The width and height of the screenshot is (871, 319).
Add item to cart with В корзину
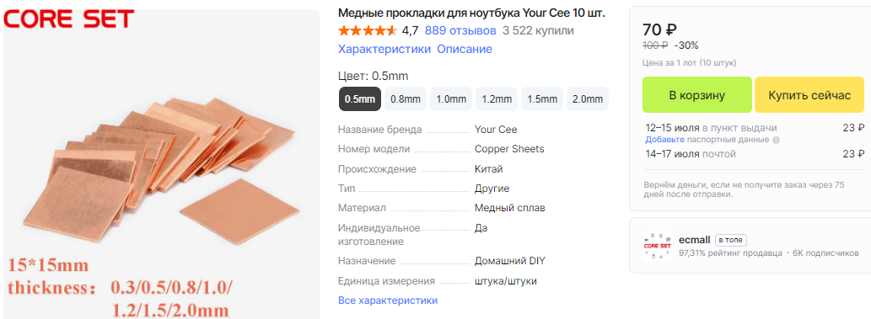[x=697, y=95]
